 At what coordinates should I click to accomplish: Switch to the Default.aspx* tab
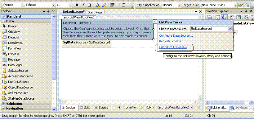click(74, 12)
